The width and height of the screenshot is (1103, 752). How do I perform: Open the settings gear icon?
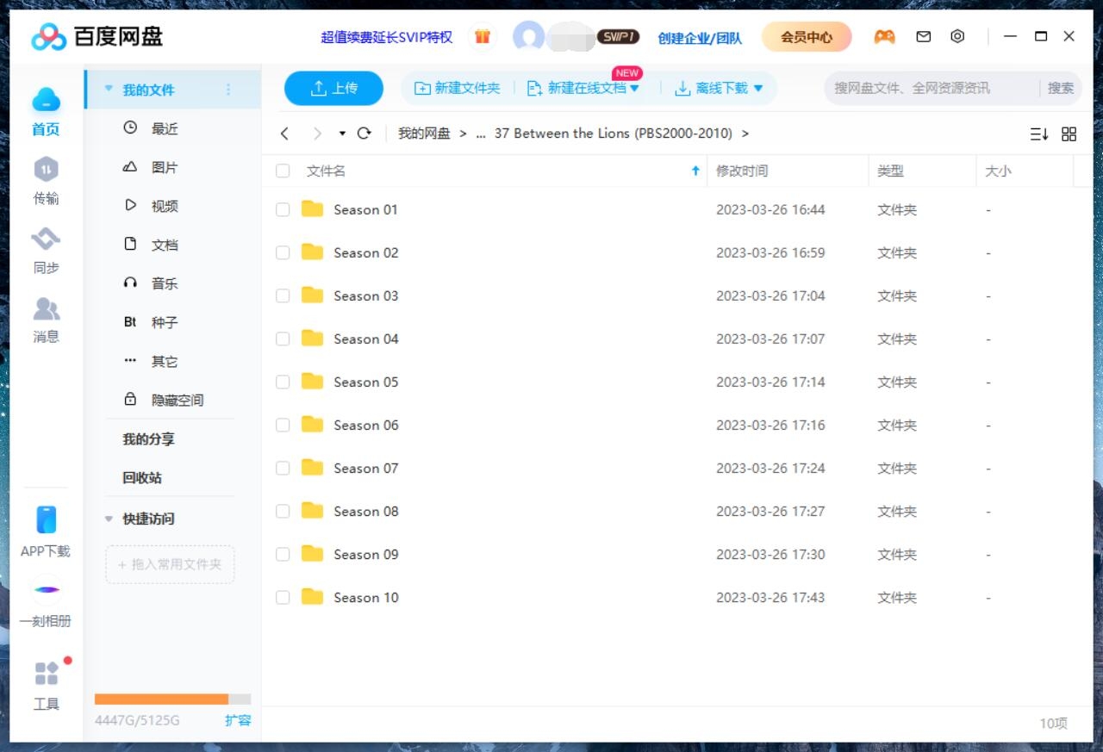pos(957,36)
